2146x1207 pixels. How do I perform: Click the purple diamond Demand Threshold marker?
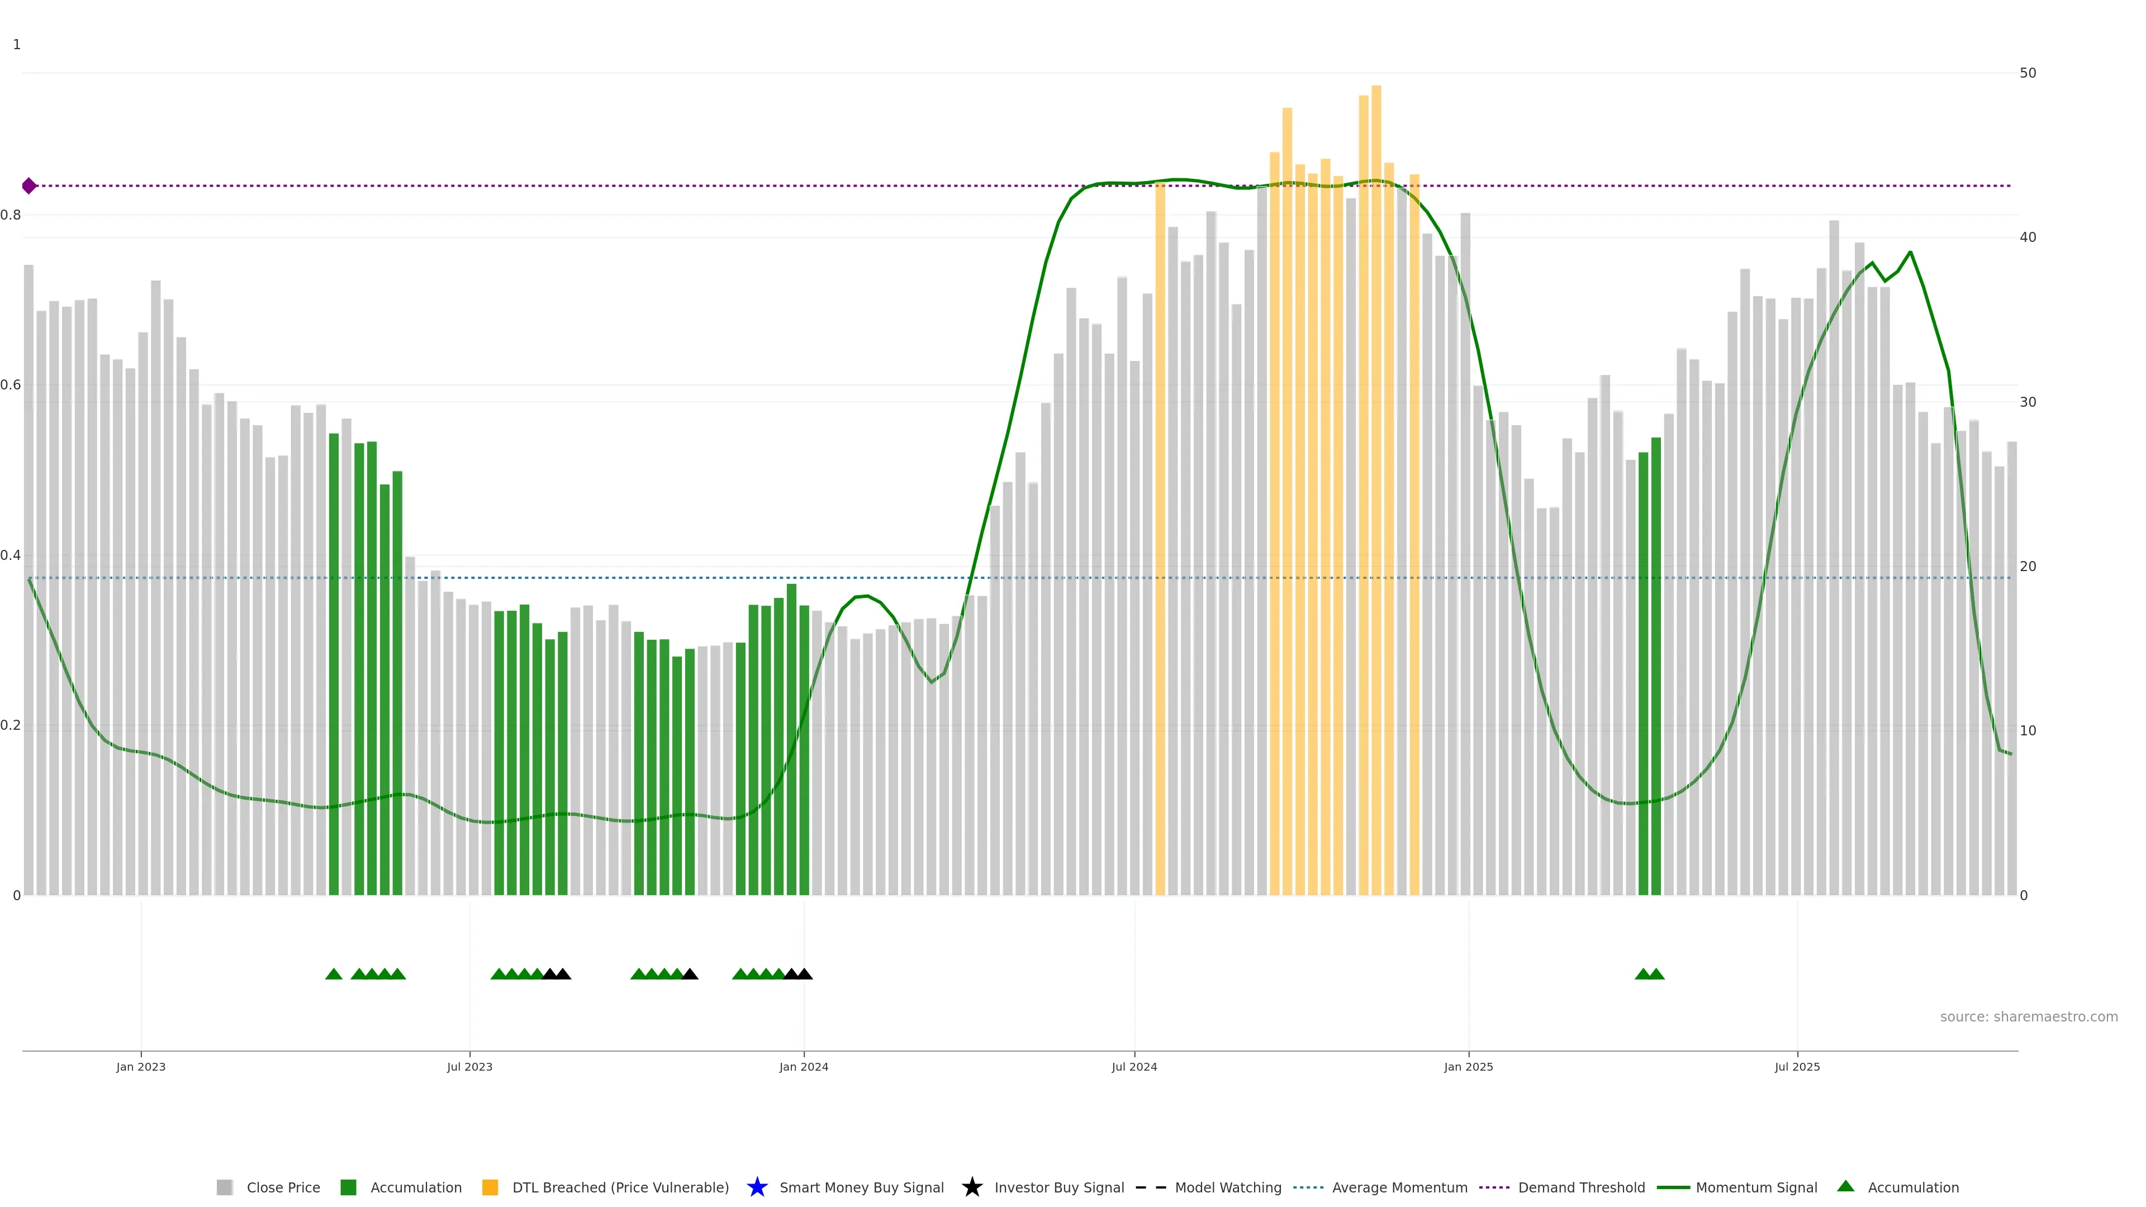[29, 186]
